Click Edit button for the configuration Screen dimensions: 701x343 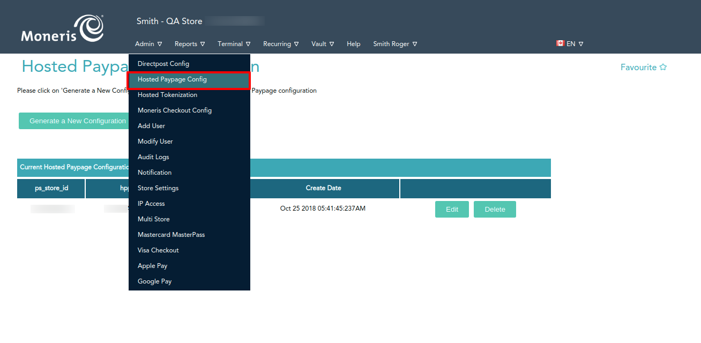pyautogui.click(x=452, y=210)
